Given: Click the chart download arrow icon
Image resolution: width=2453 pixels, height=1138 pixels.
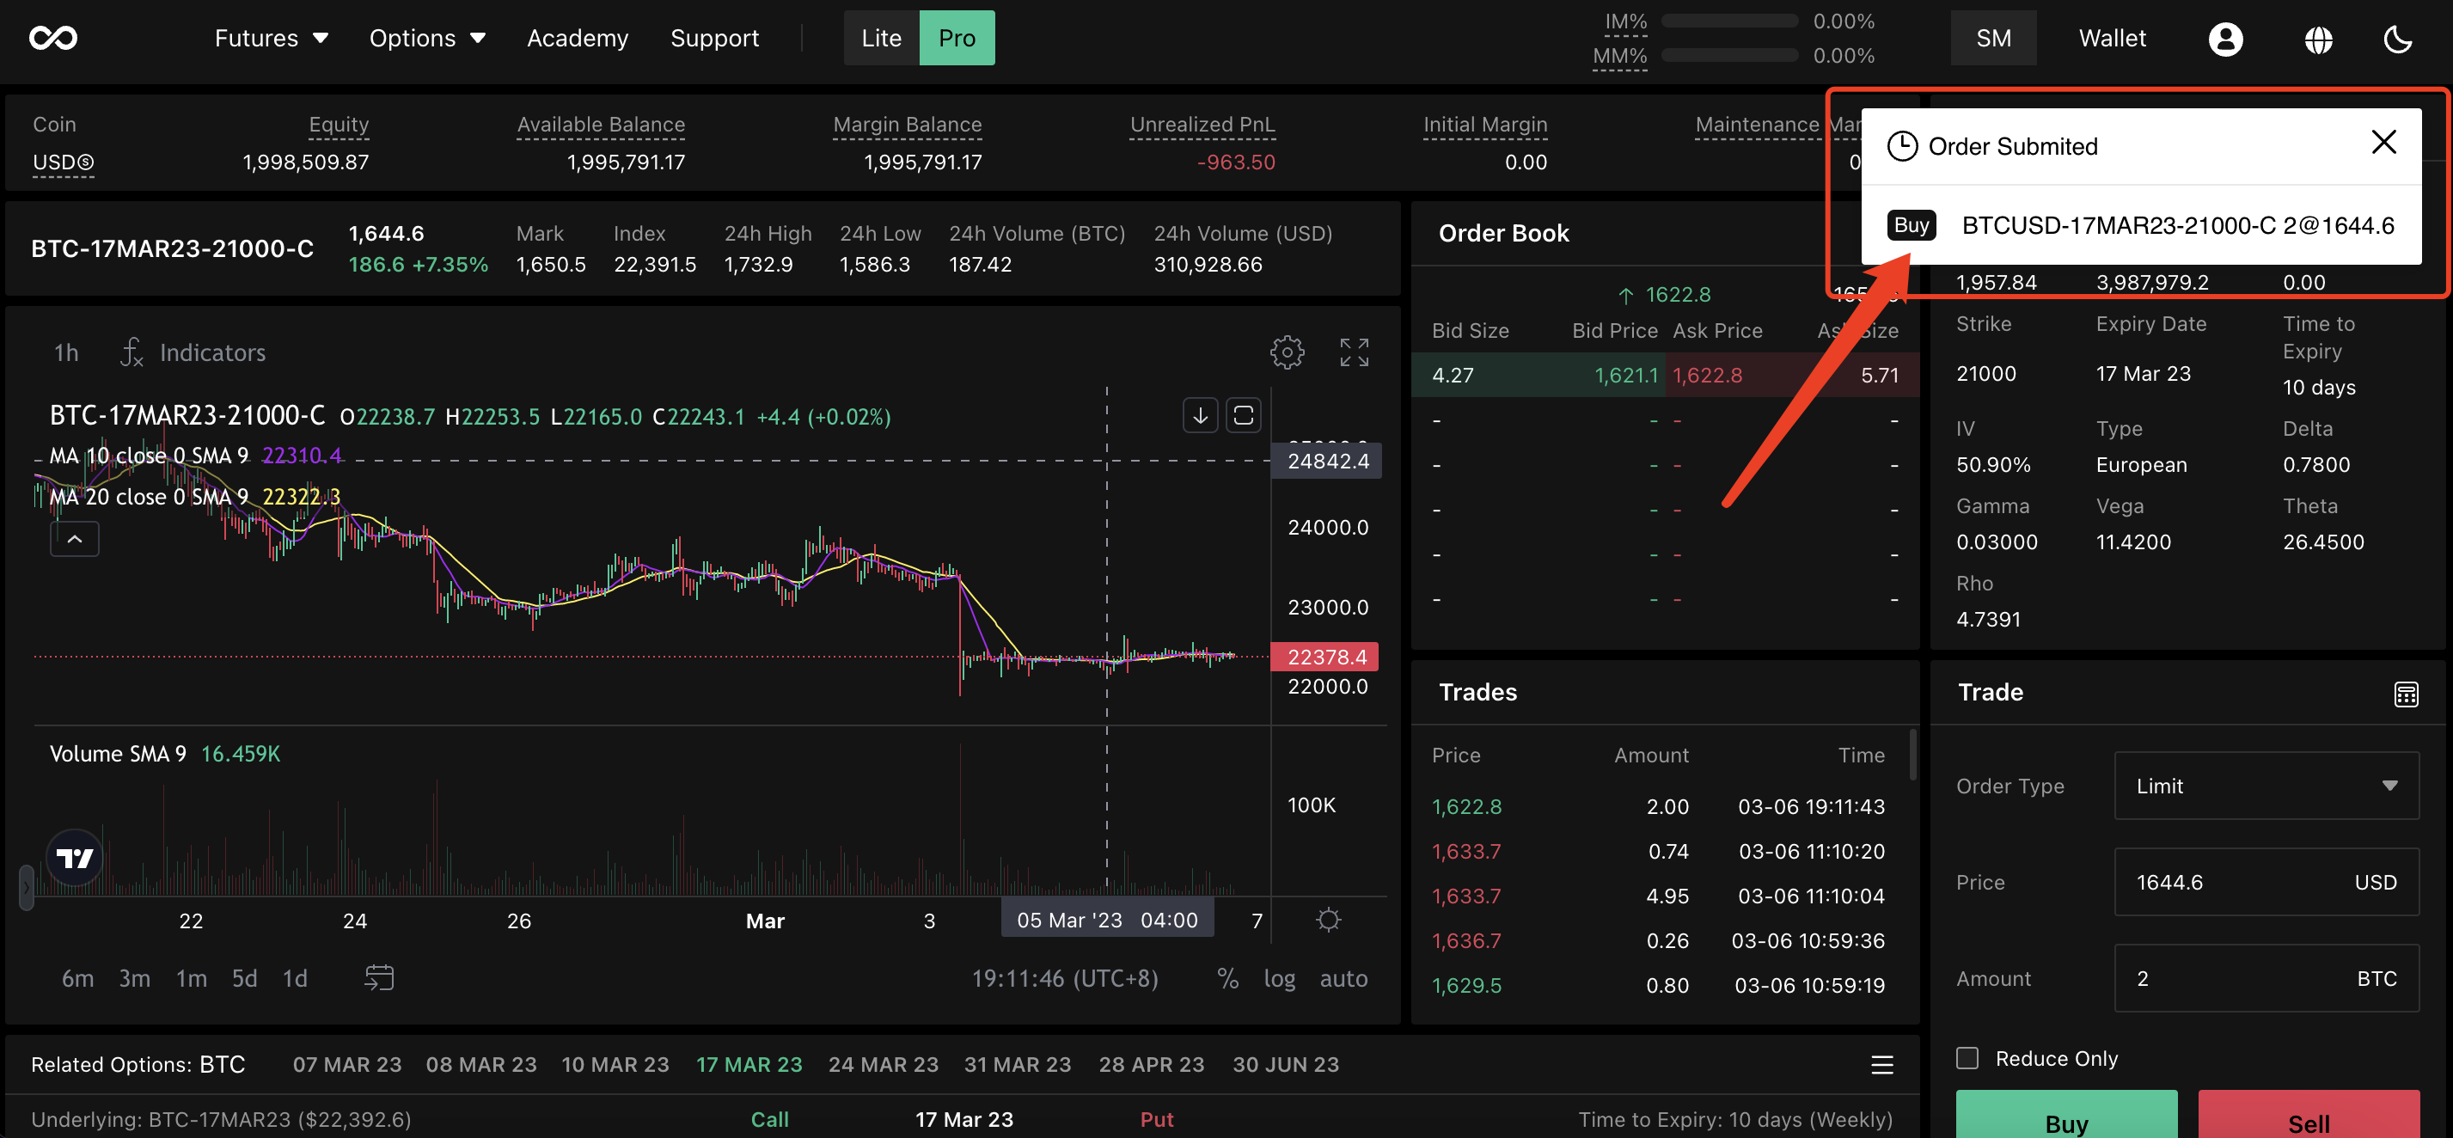Looking at the screenshot, I should pos(1200,415).
